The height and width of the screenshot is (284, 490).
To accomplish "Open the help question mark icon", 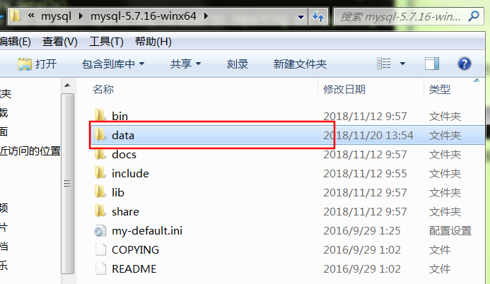I will 465,64.
